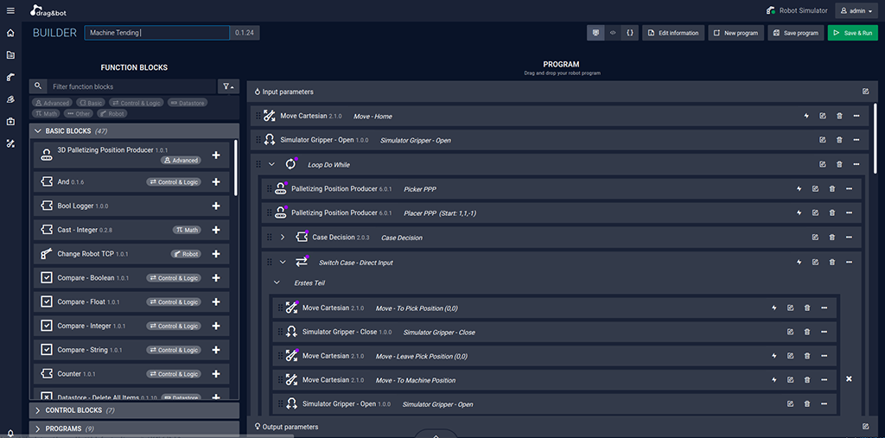Click the program panel scrollbar
Image resolution: width=885 pixels, height=438 pixels.
(x=875, y=138)
